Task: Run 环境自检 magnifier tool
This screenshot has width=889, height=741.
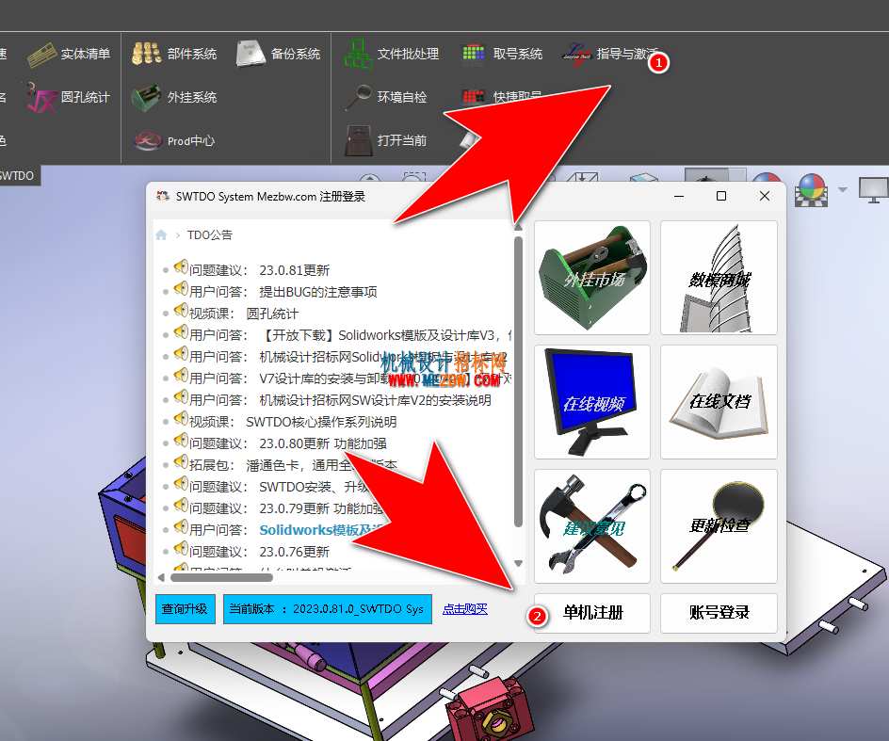Action: [386, 97]
